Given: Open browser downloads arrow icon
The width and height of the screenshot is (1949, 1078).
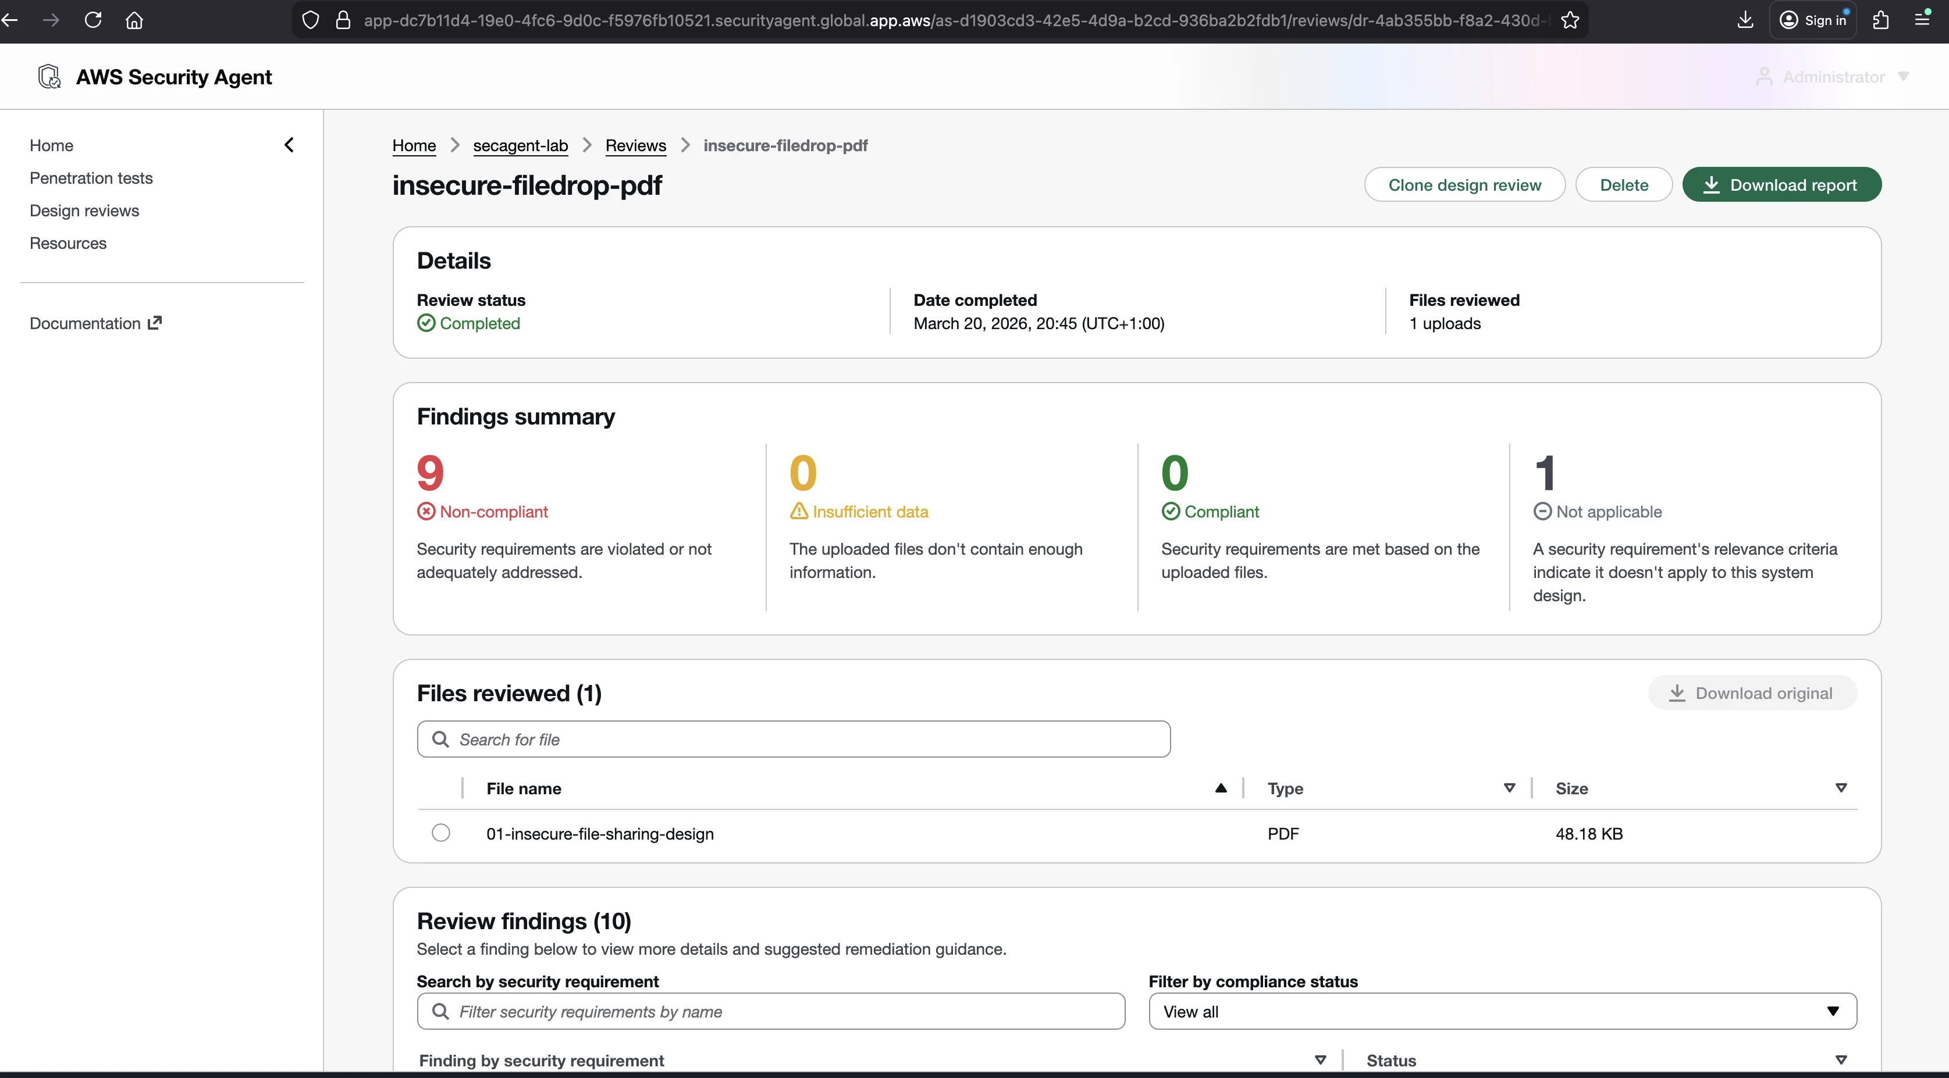Looking at the screenshot, I should [1745, 20].
